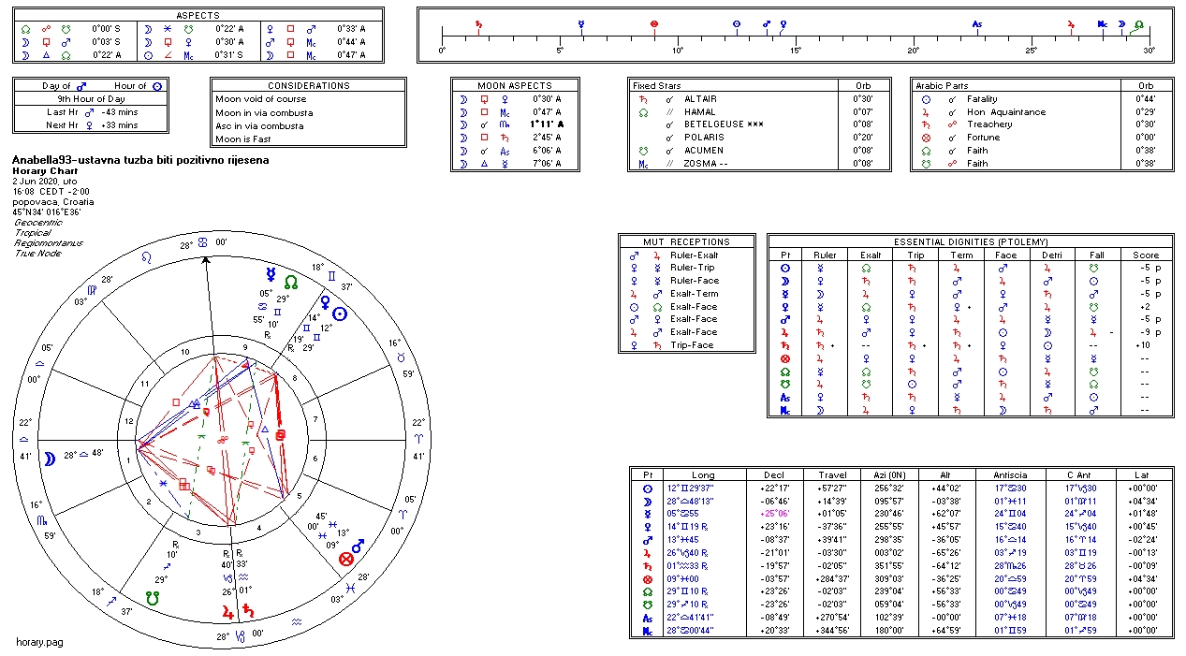Click ESSENTIAL DIGNITIES (PTOLEMY) header
Viewport: 1186px width, 656px height.
tap(970, 241)
